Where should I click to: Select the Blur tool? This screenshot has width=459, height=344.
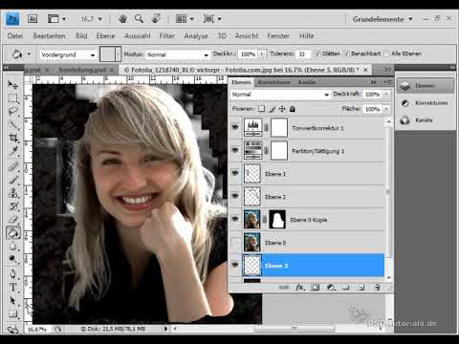(13, 247)
